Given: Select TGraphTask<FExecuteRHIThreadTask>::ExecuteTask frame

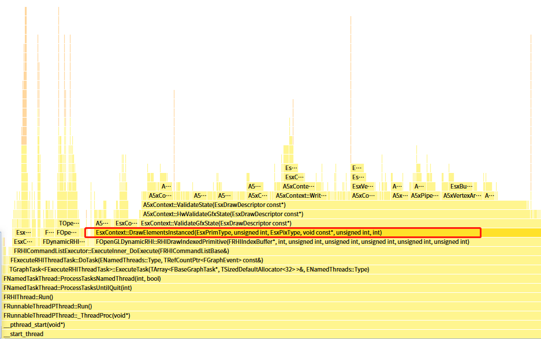Looking at the screenshot, I should pos(274,269).
